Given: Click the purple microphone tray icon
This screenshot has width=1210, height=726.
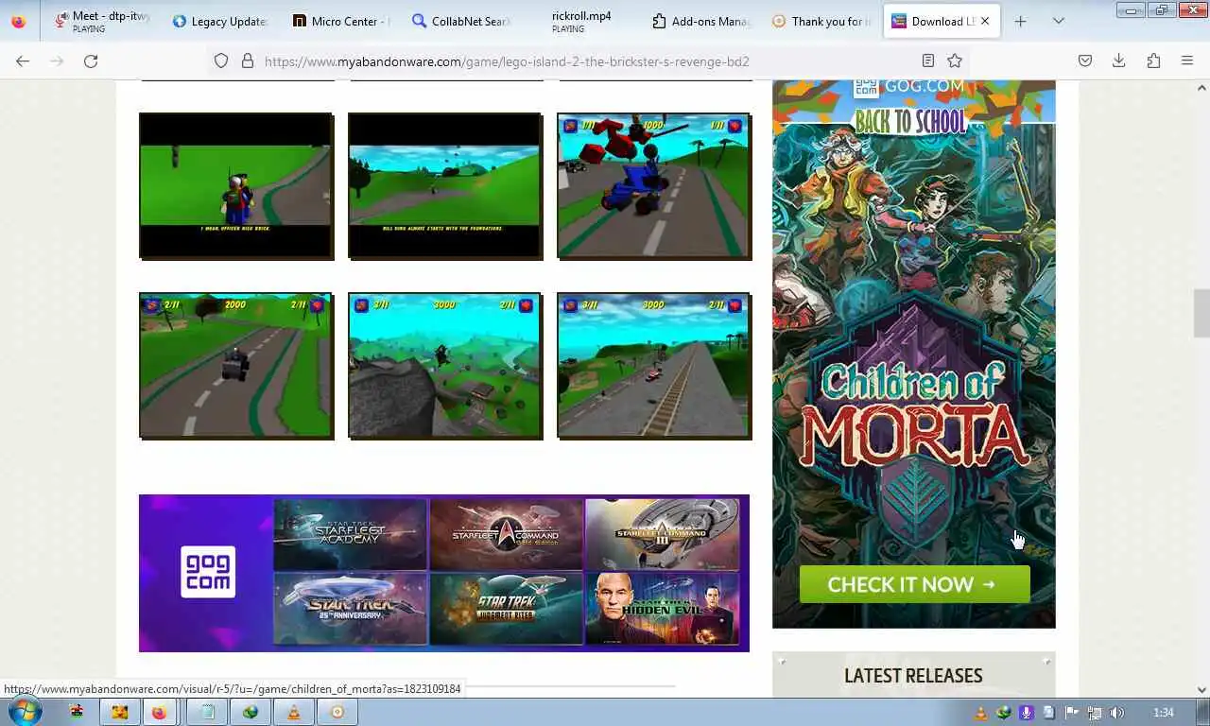Looking at the screenshot, I should click(1026, 713).
